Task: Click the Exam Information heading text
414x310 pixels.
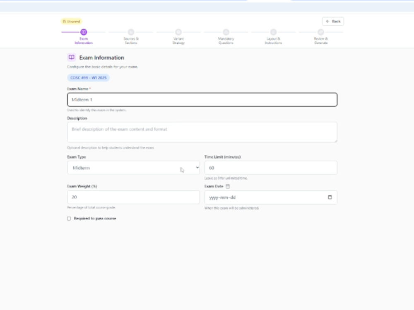Action: [x=102, y=57]
